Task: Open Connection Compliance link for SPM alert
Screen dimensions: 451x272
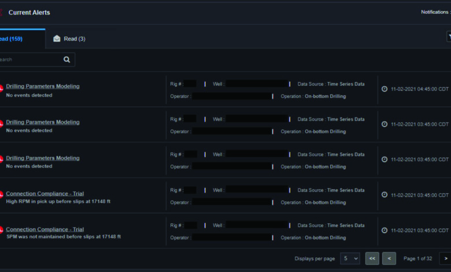Action: pos(45,229)
